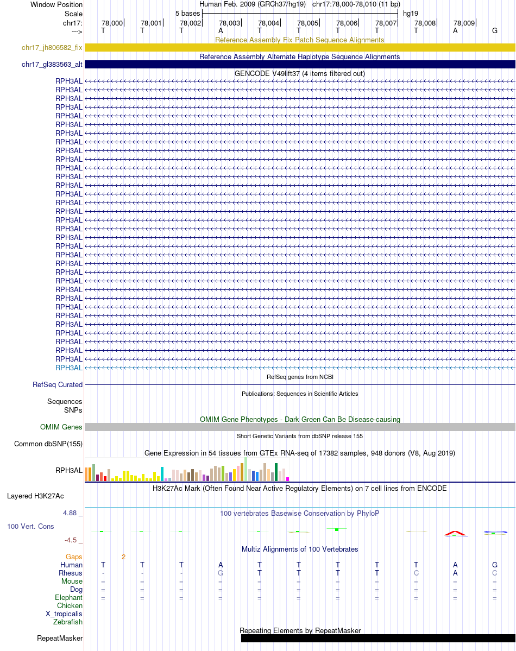Click the PhyloP upper limit value 4.88

click(70, 513)
